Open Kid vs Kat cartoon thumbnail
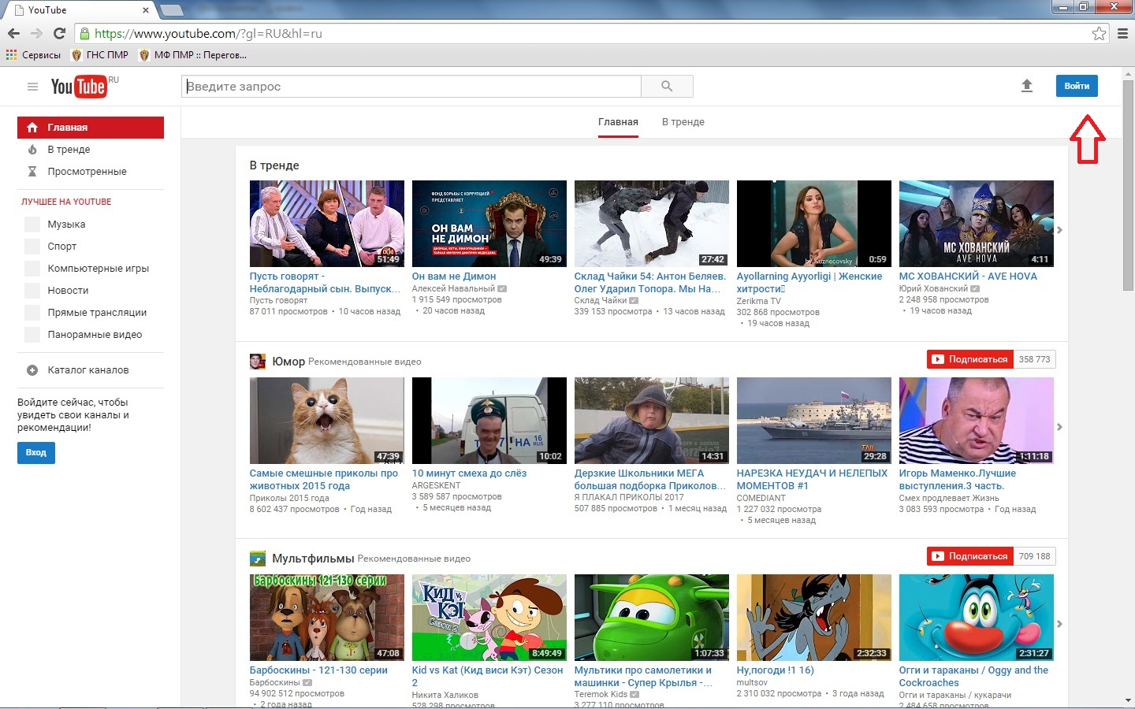 (x=489, y=618)
